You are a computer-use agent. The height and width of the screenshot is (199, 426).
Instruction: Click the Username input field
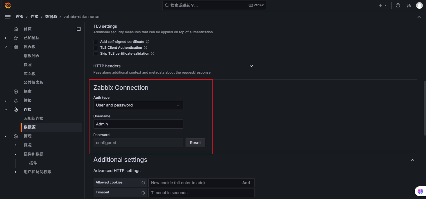(138, 124)
